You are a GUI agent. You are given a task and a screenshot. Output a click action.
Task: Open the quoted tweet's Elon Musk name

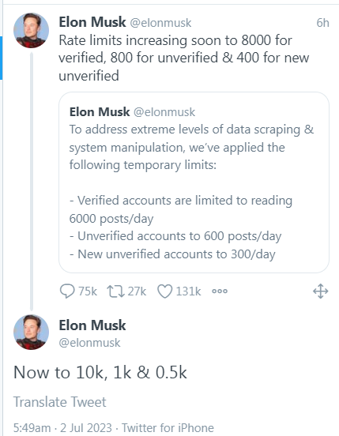(x=100, y=112)
